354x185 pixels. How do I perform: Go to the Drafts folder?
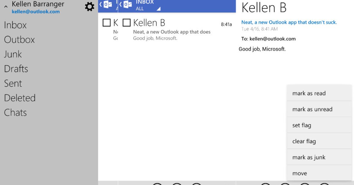(x=16, y=69)
